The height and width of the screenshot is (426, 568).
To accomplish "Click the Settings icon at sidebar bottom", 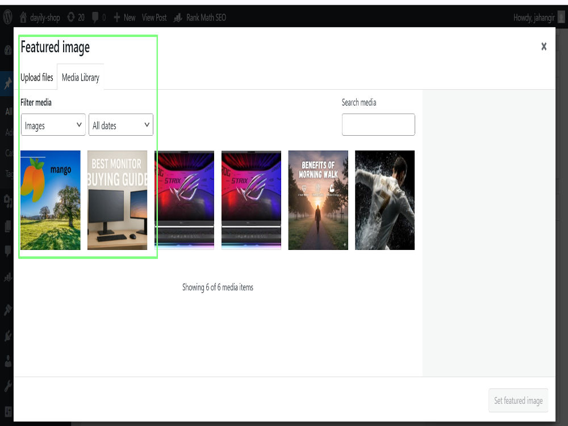I will [7, 412].
